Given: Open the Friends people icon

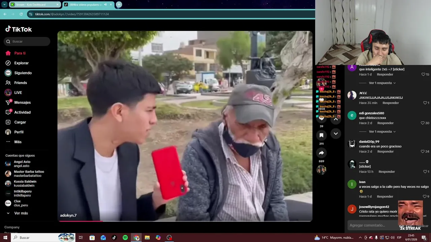Looking at the screenshot, I should click(x=8, y=83).
